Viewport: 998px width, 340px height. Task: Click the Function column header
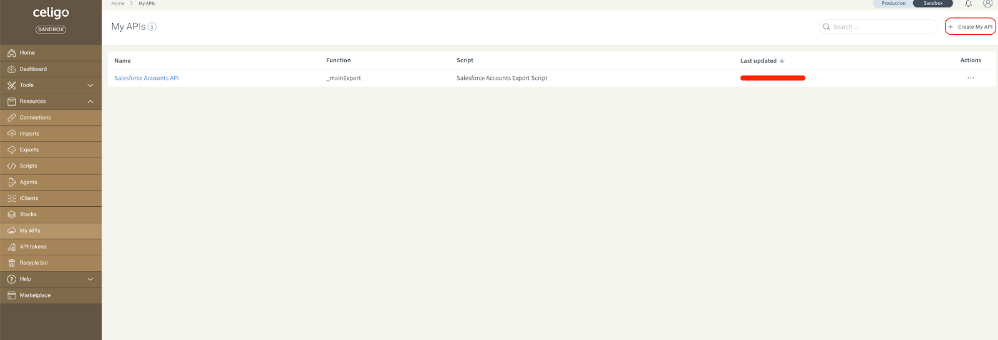point(339,60)
